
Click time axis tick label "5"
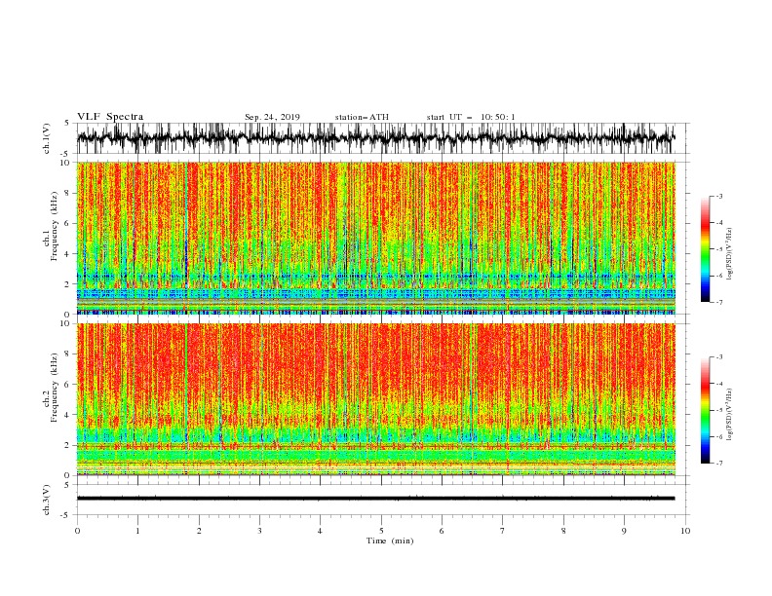[x=381, y=531]
